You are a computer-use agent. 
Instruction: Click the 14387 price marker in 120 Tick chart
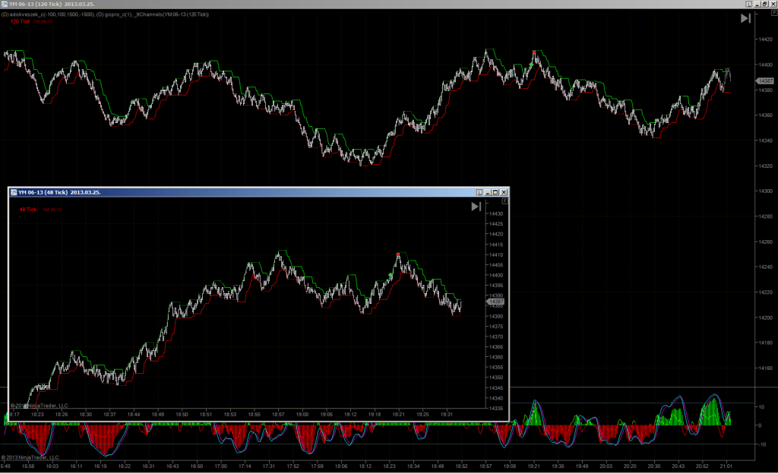(764, 81)
